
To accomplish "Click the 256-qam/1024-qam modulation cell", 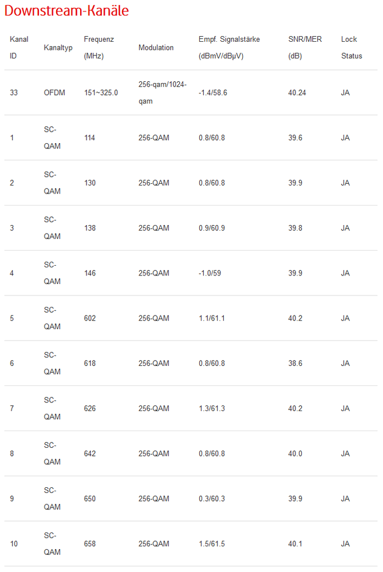I will point(162,93).
